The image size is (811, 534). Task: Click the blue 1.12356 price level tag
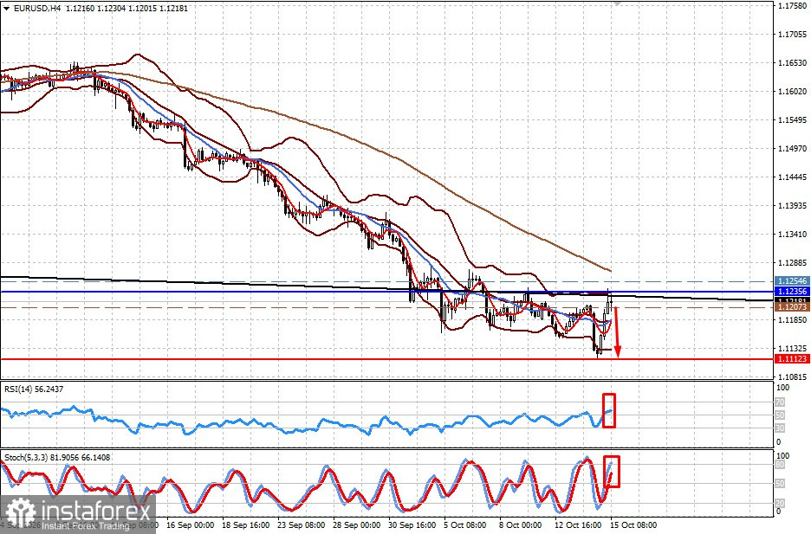point(791,292)
